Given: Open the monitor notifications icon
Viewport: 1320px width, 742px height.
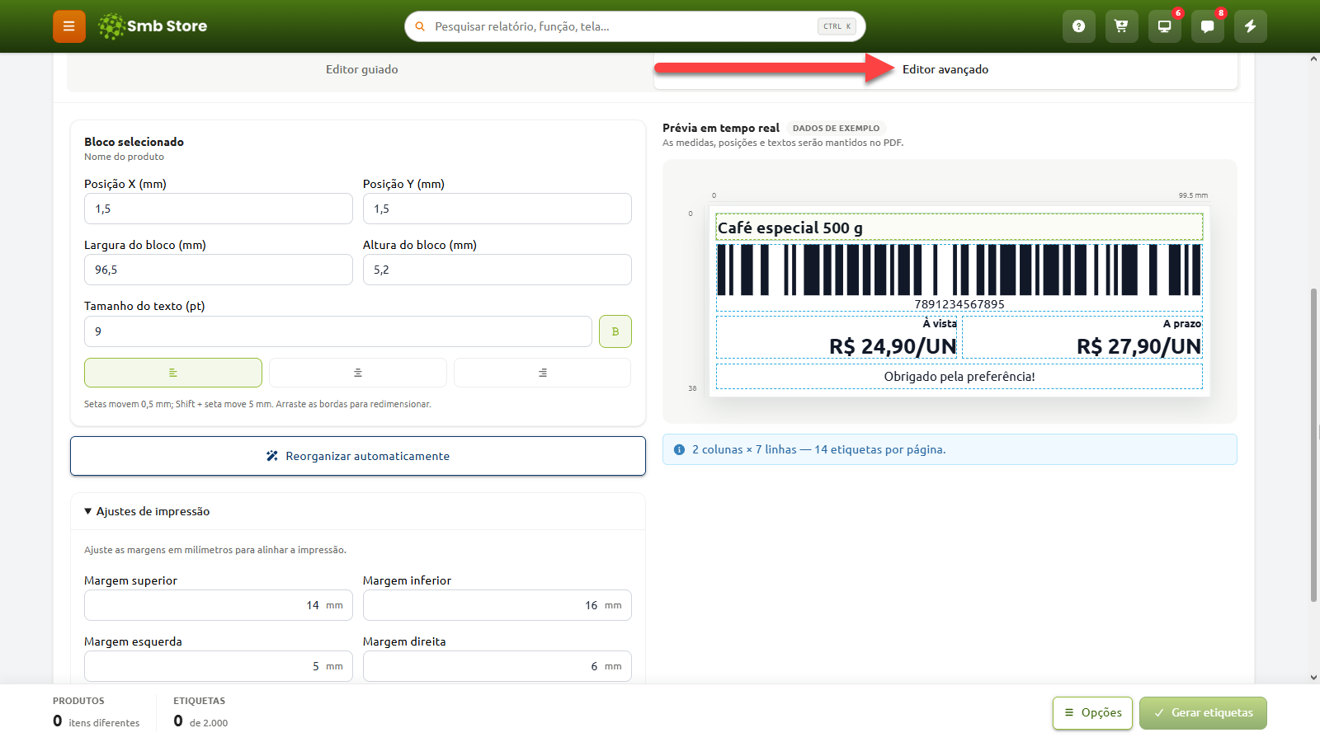Looking at the screenshot, I should (x=1164, y=26).
